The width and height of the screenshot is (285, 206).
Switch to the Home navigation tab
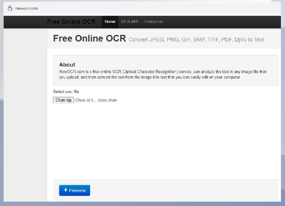(110, 21)
